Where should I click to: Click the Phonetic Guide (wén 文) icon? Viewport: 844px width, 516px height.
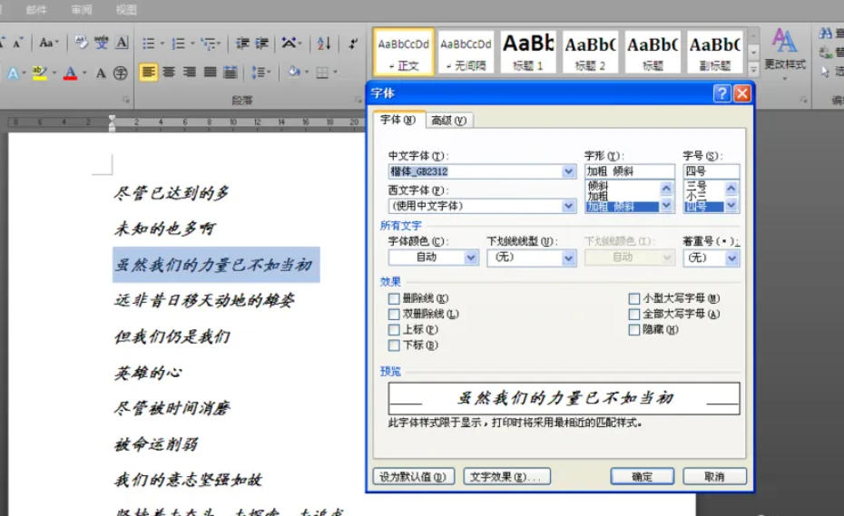(102, 43)
